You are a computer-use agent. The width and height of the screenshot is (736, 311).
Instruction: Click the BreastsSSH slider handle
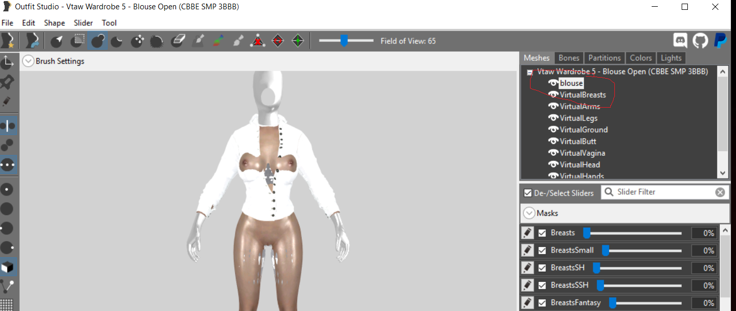[x=600, y=285]
